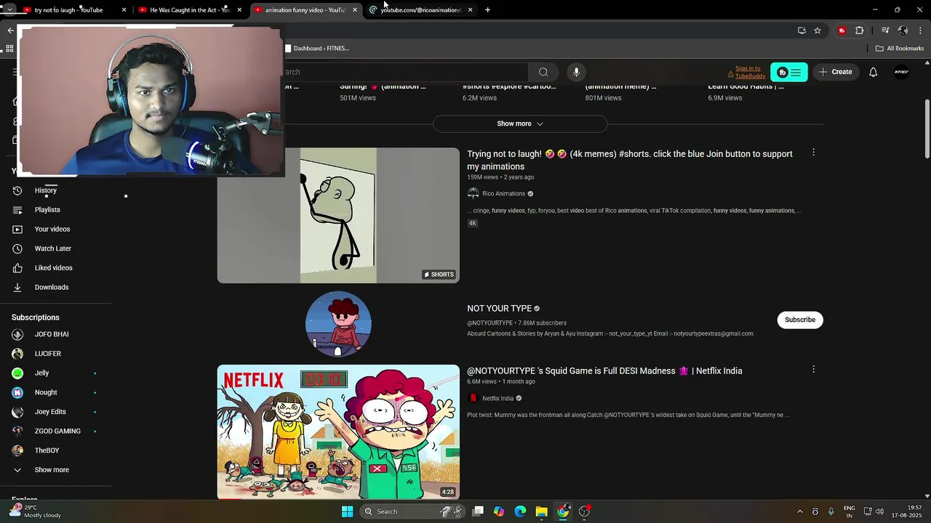
Task: Open Chrome profile avatar
Action: click(903, 31)
